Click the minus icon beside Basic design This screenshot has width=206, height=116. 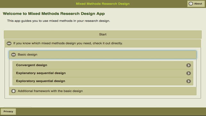click(13, 54)
